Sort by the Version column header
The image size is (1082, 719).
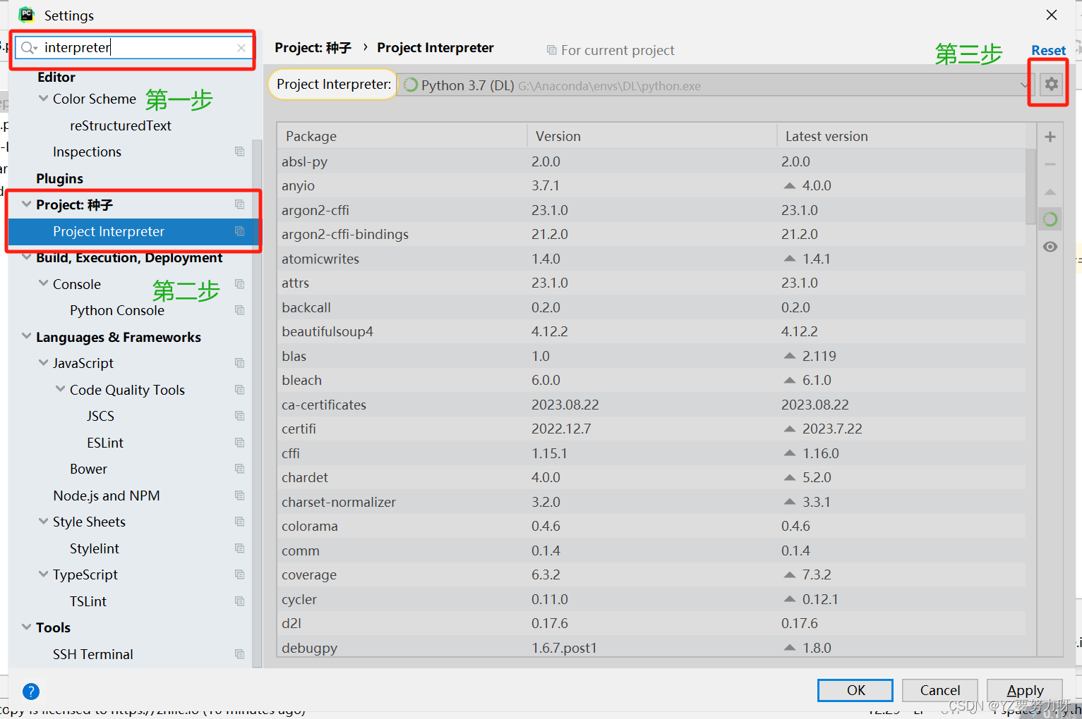coord(651,136)
